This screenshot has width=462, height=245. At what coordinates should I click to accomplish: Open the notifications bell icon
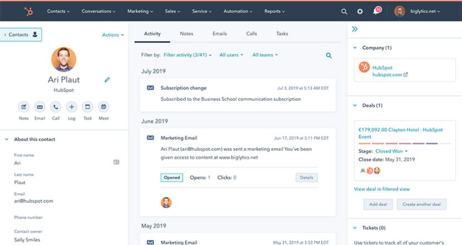376,12
